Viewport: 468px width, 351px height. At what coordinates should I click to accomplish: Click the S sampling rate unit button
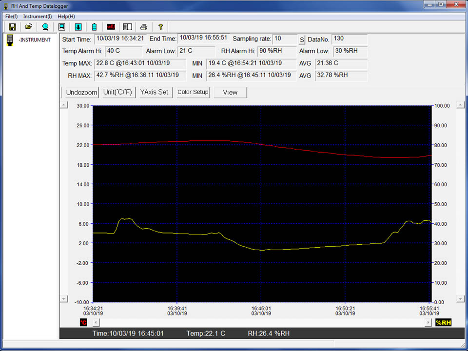(302, 39)
